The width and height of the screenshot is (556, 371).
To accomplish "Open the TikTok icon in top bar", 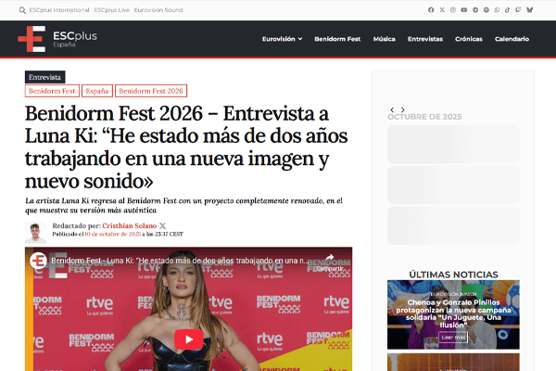I will [508, 10].
